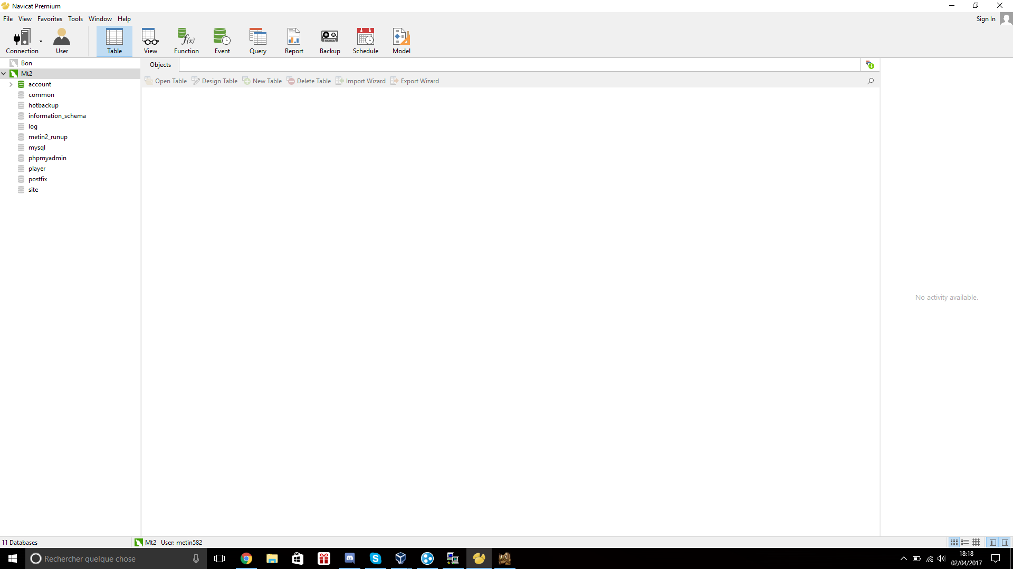
Task: Click the user avatar next to Sign In
Action: (1006, 19)
